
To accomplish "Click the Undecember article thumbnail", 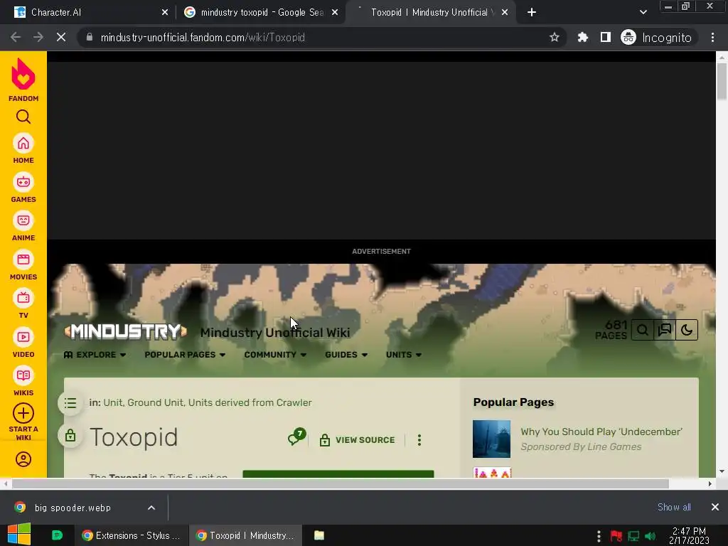I will click(x=491, y=439).
